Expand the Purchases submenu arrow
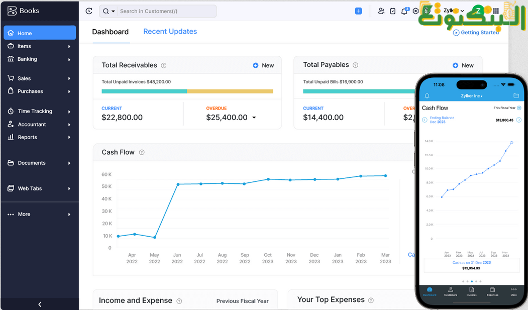 pyautogui.click(x=69, y=91)
